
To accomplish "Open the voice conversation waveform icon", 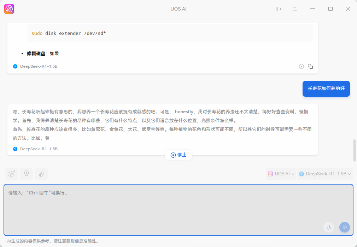I will [x=277, y=9].
